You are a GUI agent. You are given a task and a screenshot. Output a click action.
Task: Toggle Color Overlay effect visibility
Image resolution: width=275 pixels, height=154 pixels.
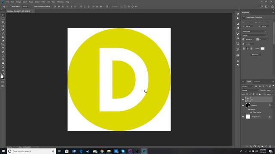pos(251,112)
